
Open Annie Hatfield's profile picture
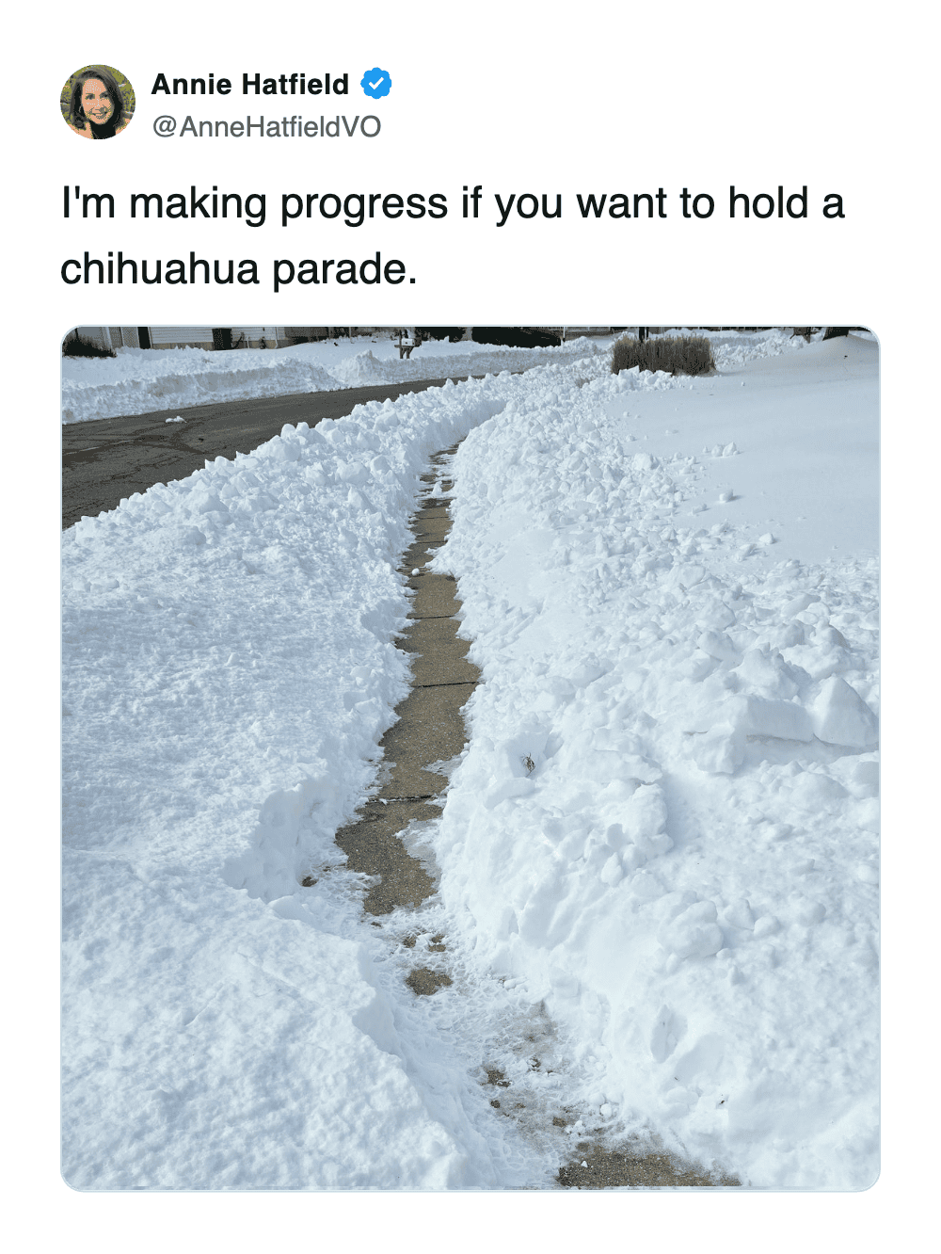pyautogui.click(x=98, y=103)
